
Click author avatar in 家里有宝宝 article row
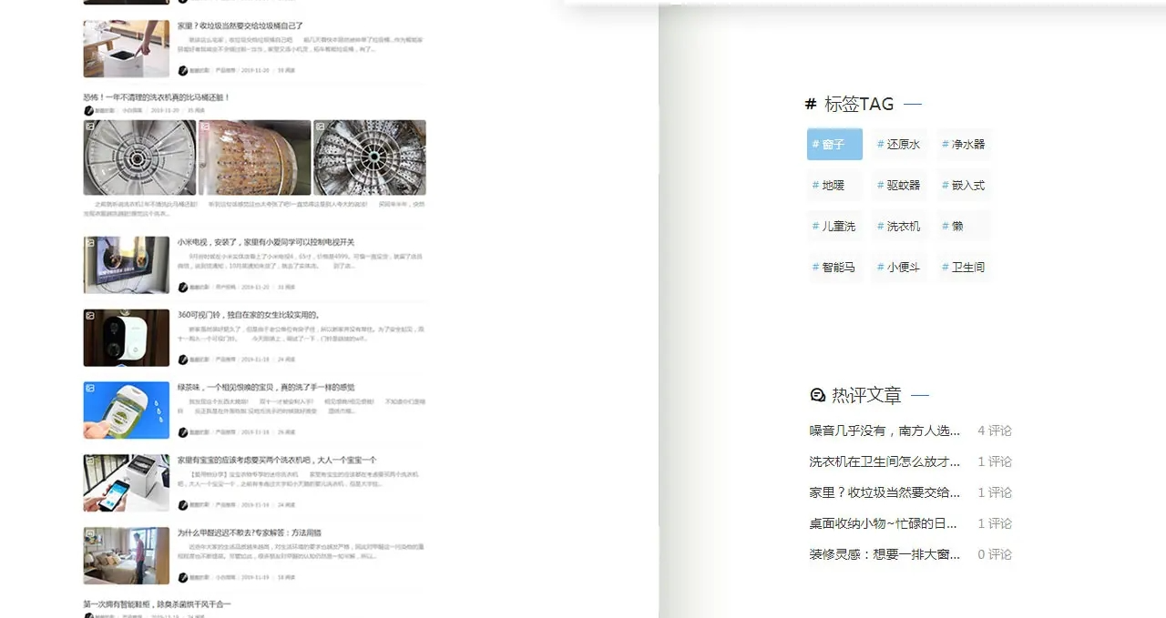[183, 505]
